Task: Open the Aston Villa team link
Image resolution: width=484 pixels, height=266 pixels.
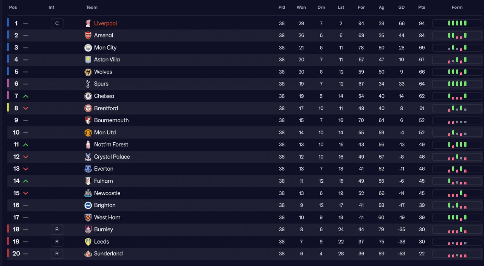Action: [x=107, y=60]
